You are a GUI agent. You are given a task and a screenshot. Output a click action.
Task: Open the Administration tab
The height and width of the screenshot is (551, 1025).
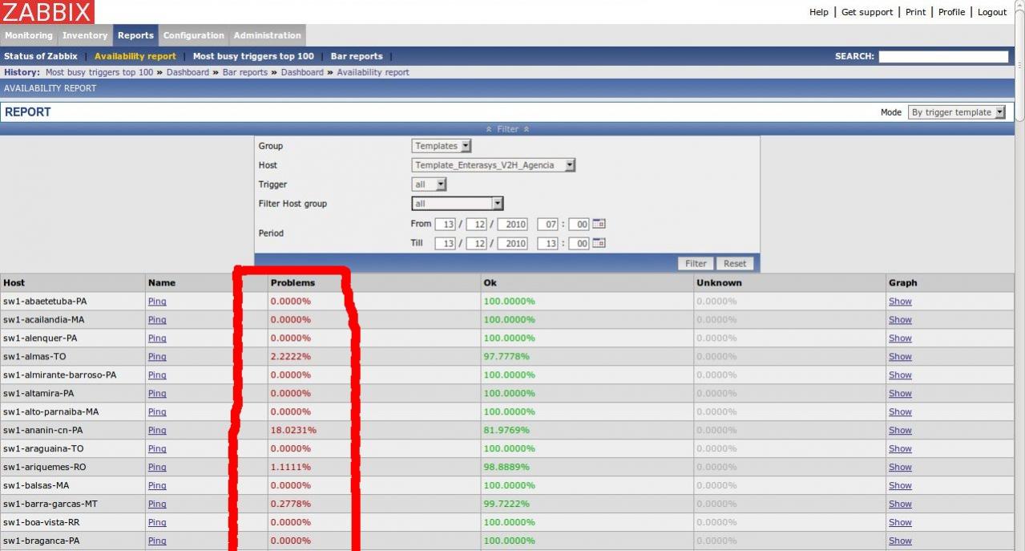click(x=268, y=35)
